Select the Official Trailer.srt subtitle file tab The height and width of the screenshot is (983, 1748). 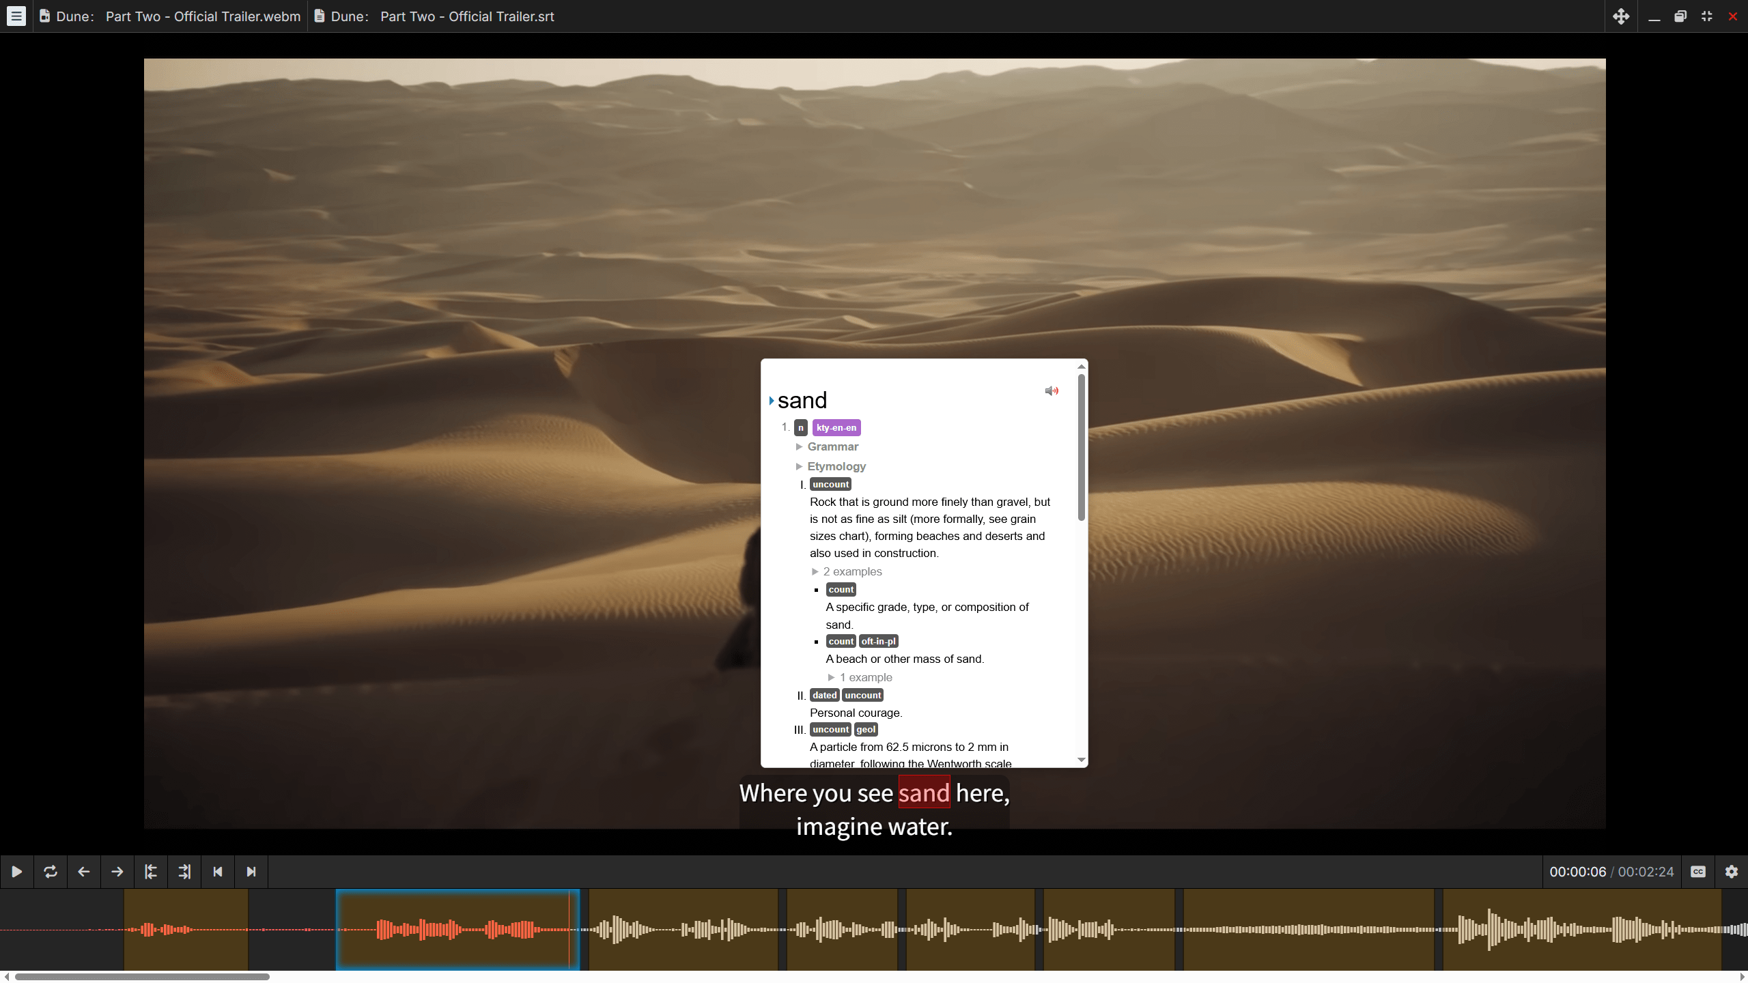point(434,16)
